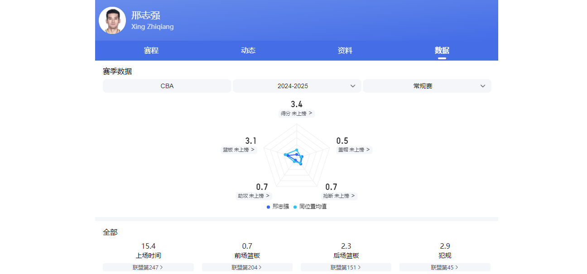
Task: Click the 盖帽 未上榜 ranking link
Action: click(354, 150)
